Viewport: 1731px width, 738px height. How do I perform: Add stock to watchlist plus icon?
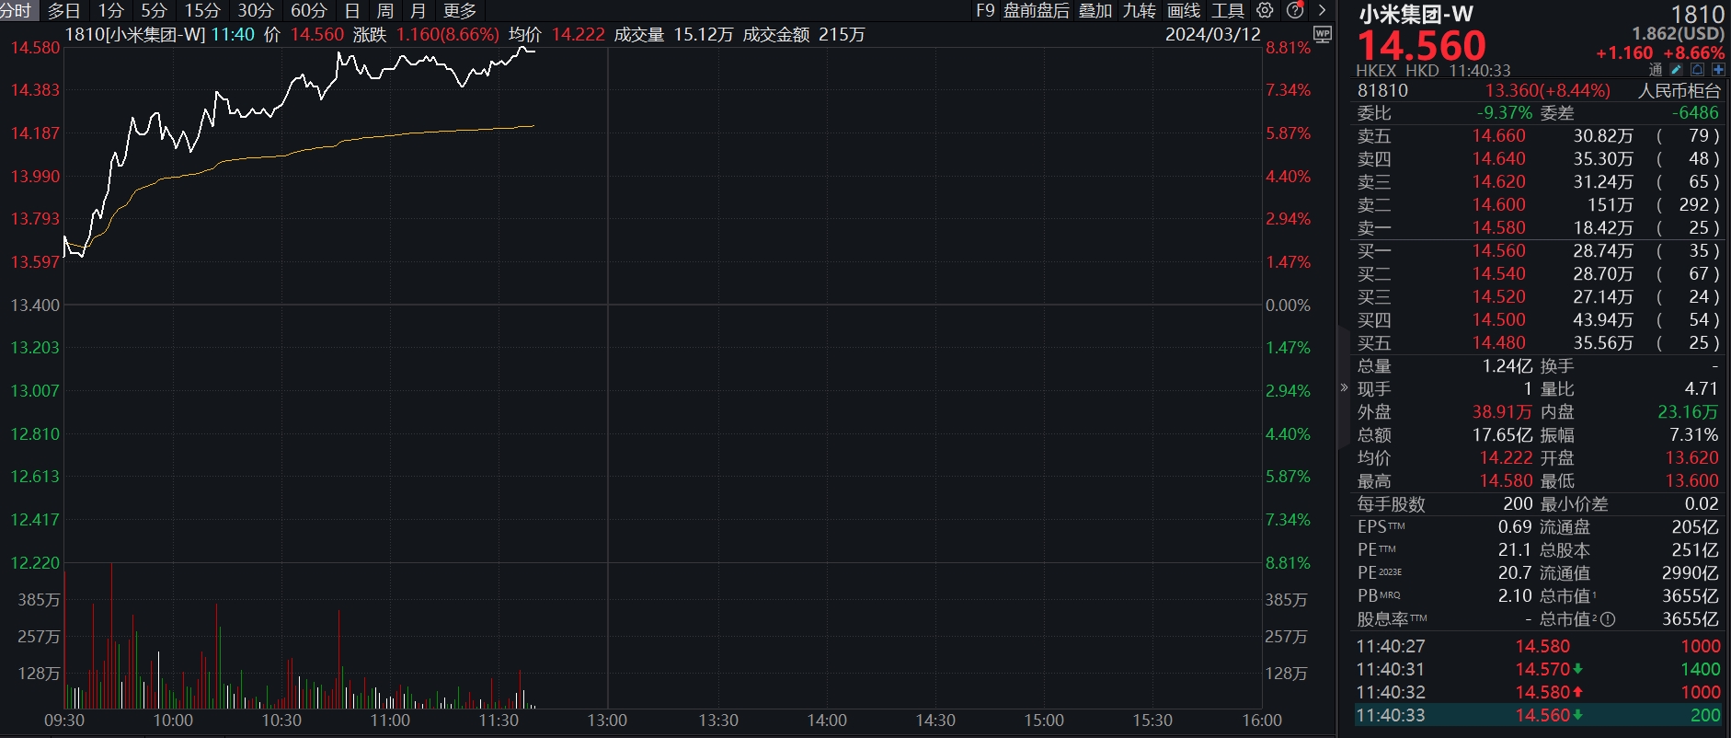pos(1717,70)
